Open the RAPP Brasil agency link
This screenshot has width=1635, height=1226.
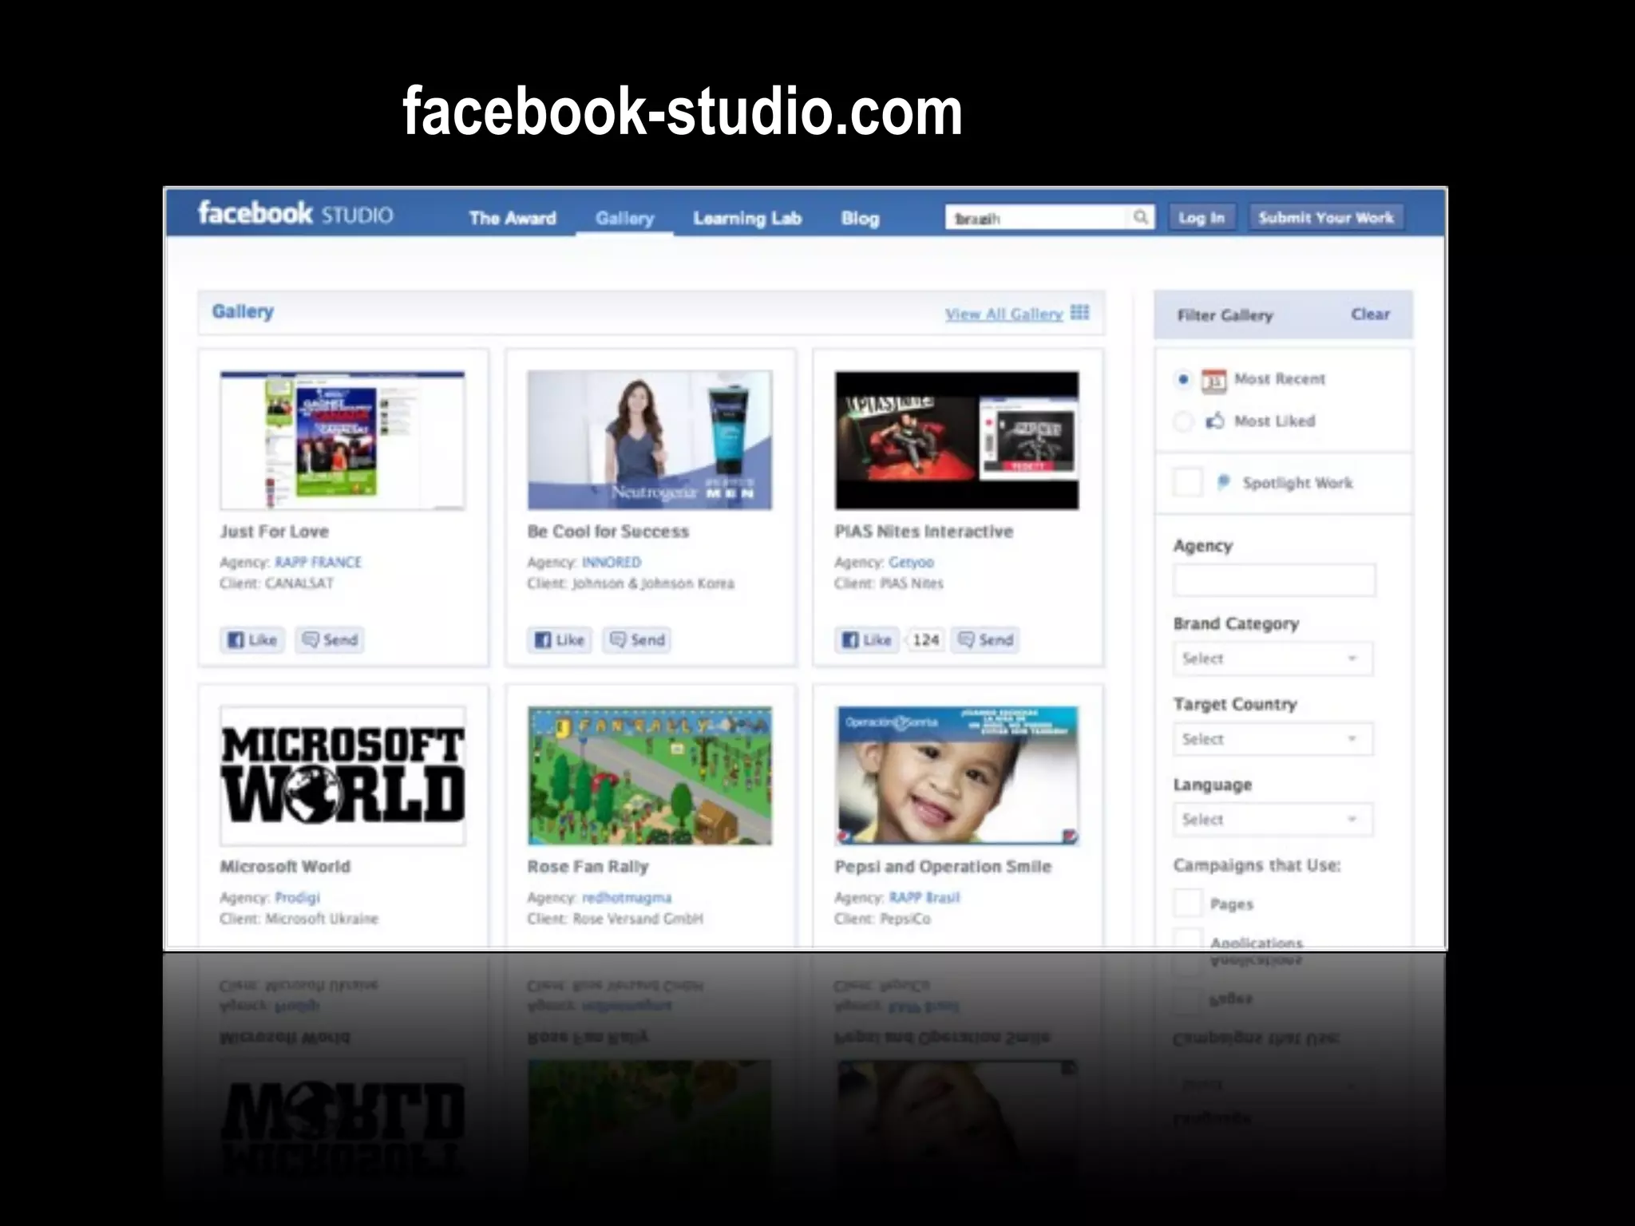pos(924,897)
